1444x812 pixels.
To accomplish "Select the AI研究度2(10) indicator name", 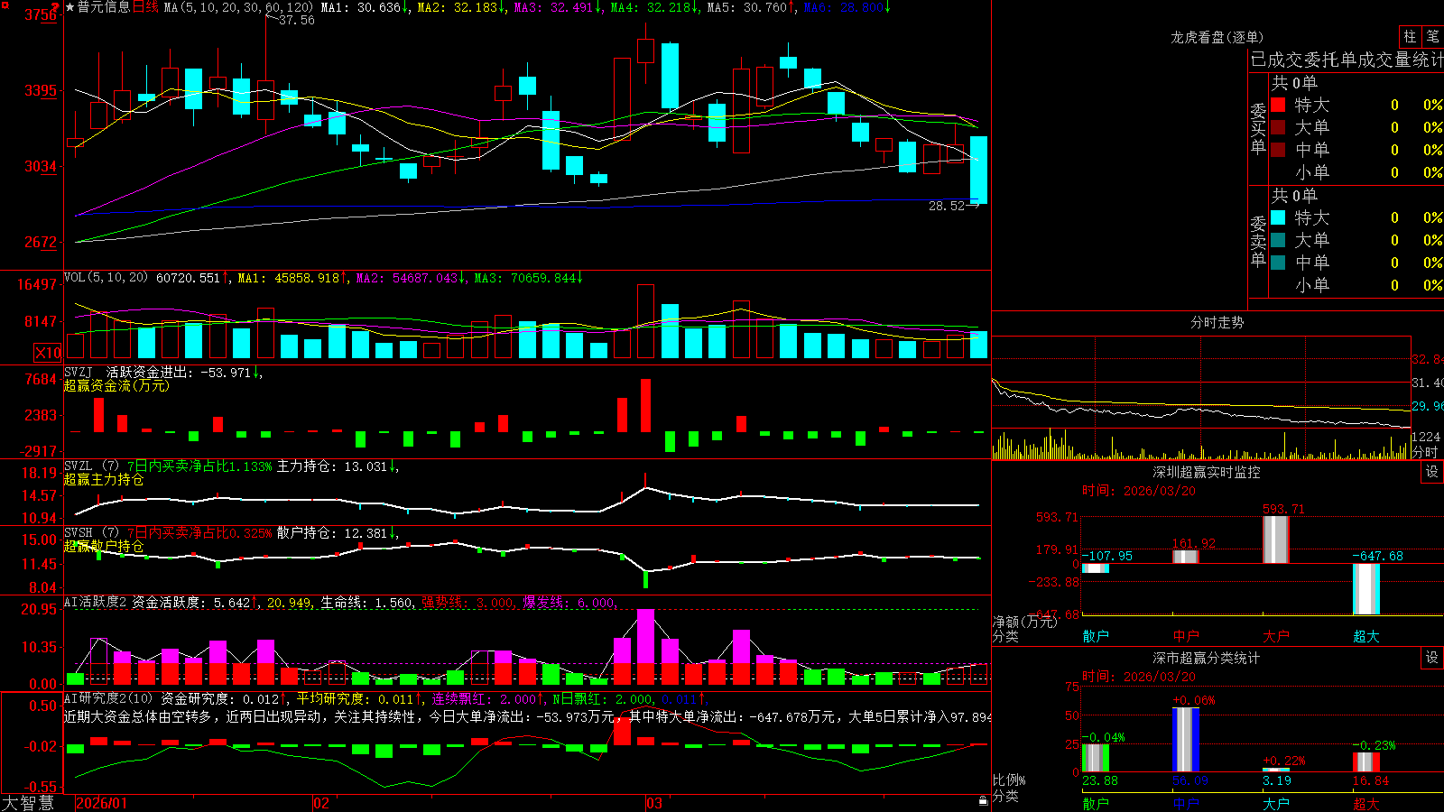I will click(x=109, y=698).
